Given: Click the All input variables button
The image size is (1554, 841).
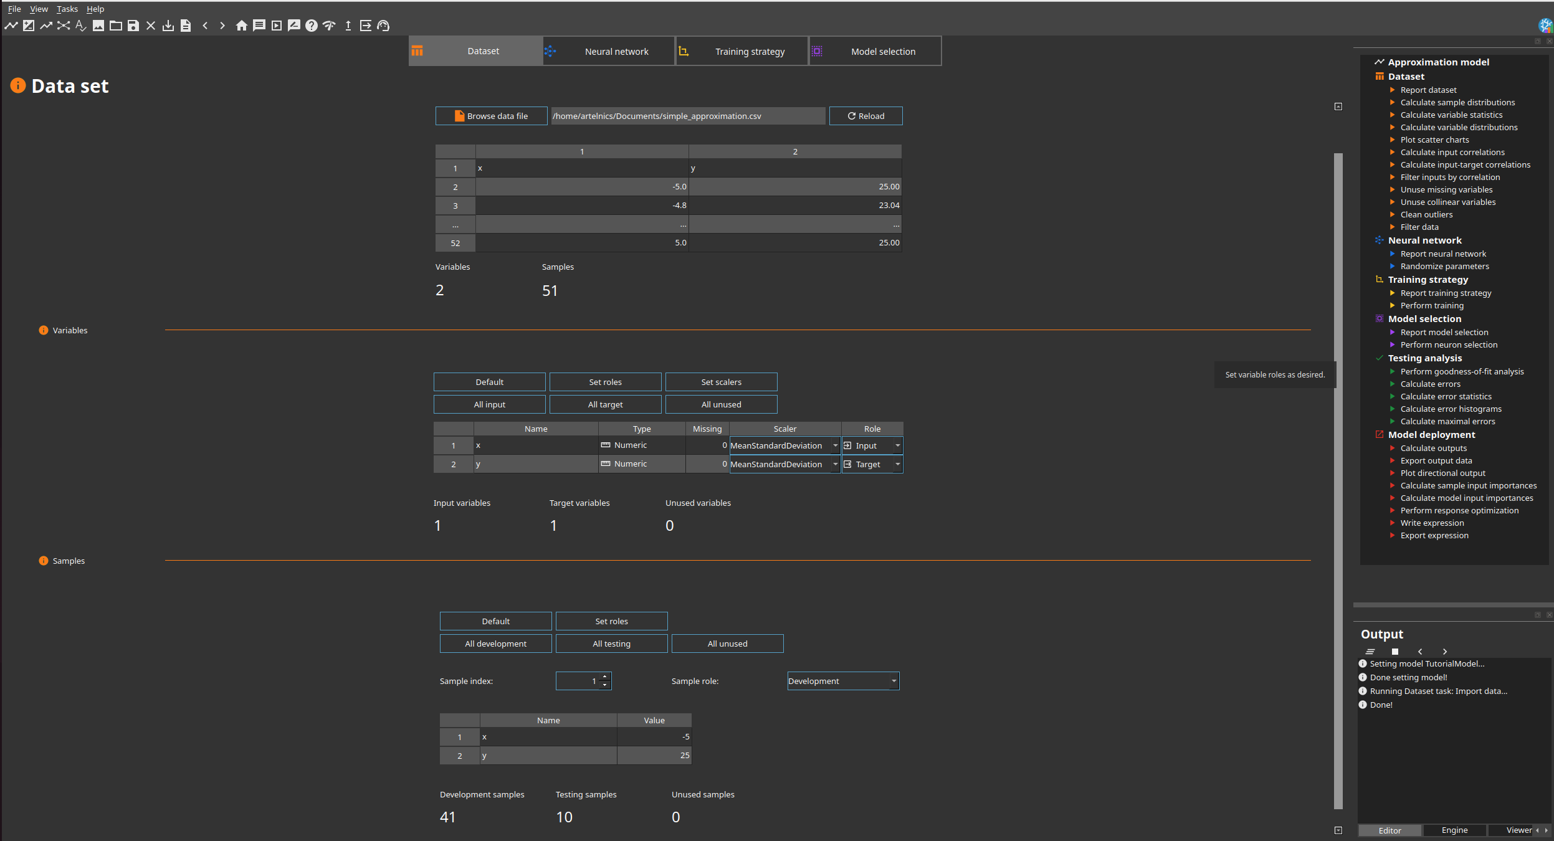Looking at the screenshot, I should tap(490, 404).
